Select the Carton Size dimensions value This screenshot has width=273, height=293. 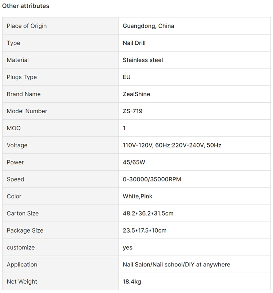pos(148,213)
